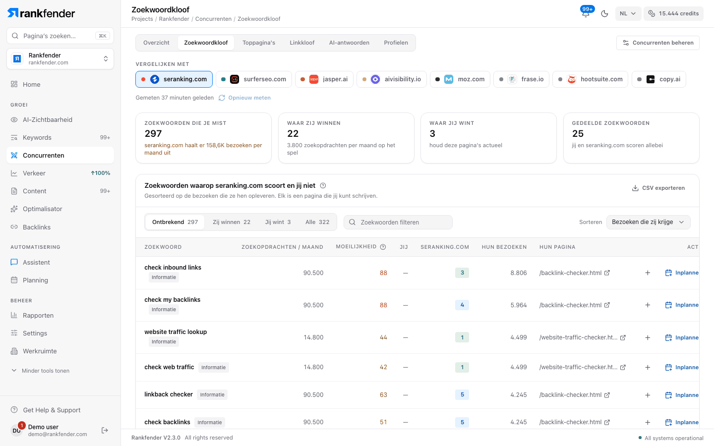Screen dimensions: 714x446
Task: Open Rapporten in sidebar
Action: coord(60,315)
